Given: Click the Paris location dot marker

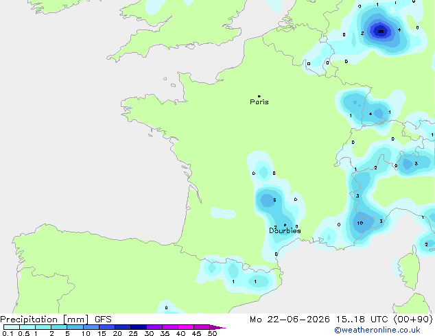Looking at the screenshot, I should click(259, 96).
